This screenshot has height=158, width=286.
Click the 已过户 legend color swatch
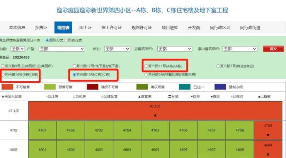point(185,87)
